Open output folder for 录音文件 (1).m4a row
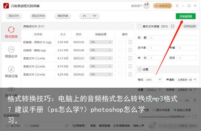The image size is (201, 131). (120, 58)
